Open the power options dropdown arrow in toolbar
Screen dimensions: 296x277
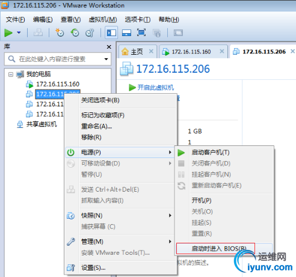[x=19, y=32]
